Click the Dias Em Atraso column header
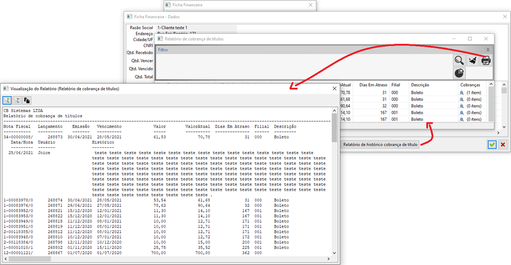This screenshot has width=511, height=265. click(373, 85)
